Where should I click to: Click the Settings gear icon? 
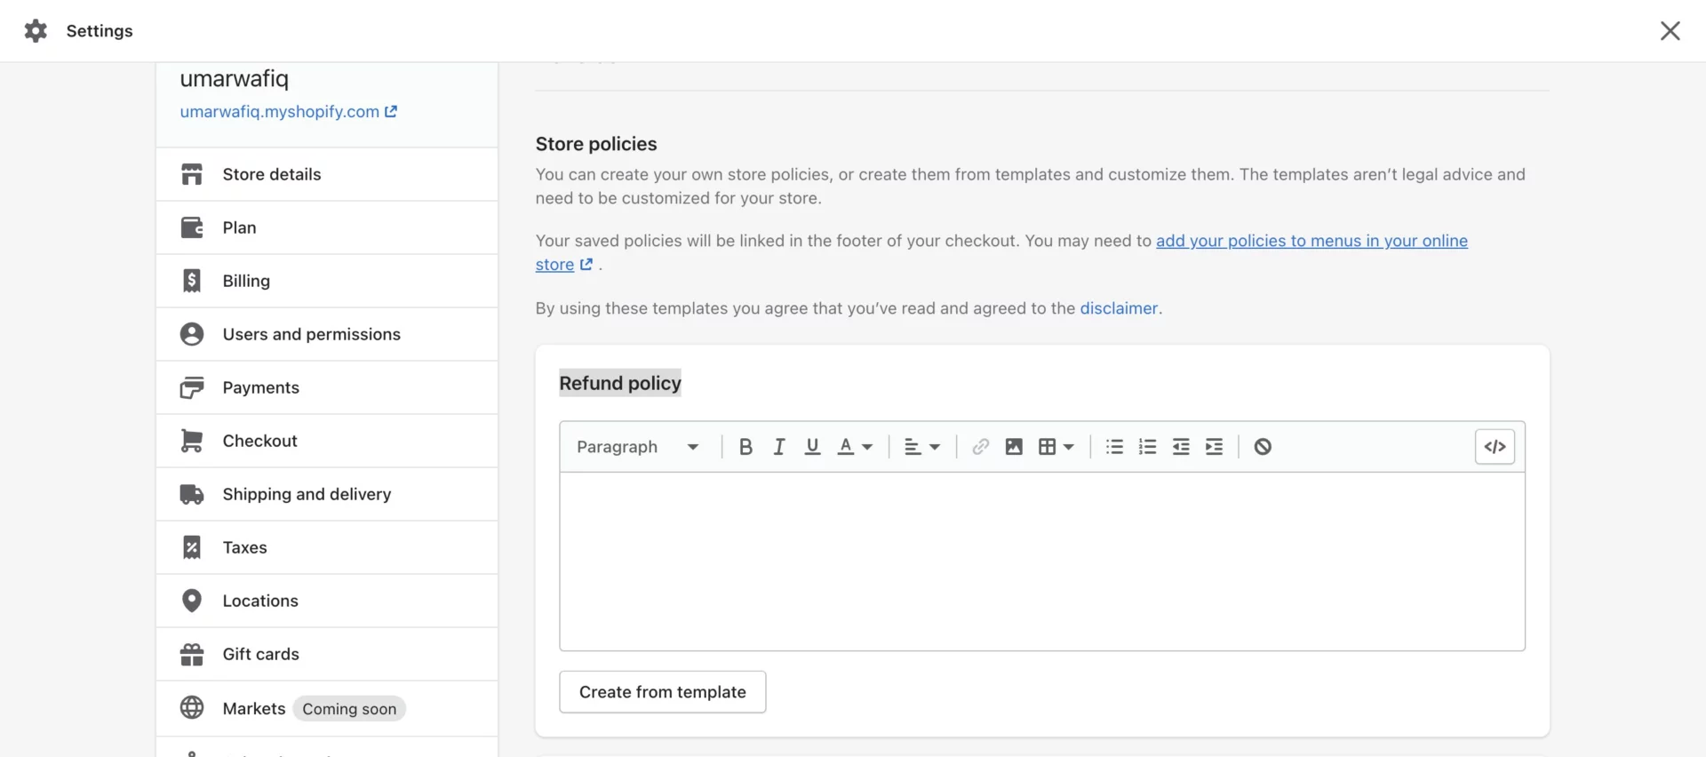[x=36, y=31]
